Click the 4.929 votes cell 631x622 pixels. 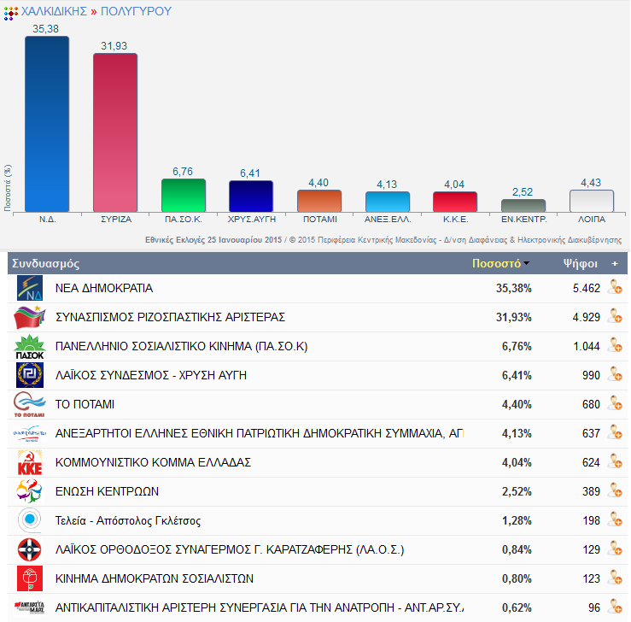click(587, 317)
